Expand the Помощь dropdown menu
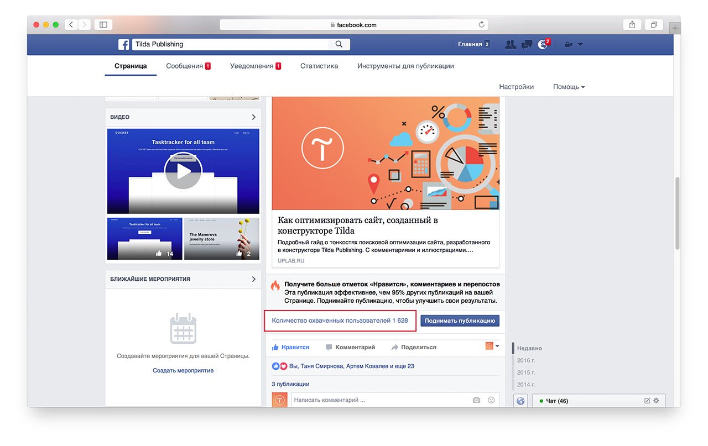708x446 pixels. [569, 87]
